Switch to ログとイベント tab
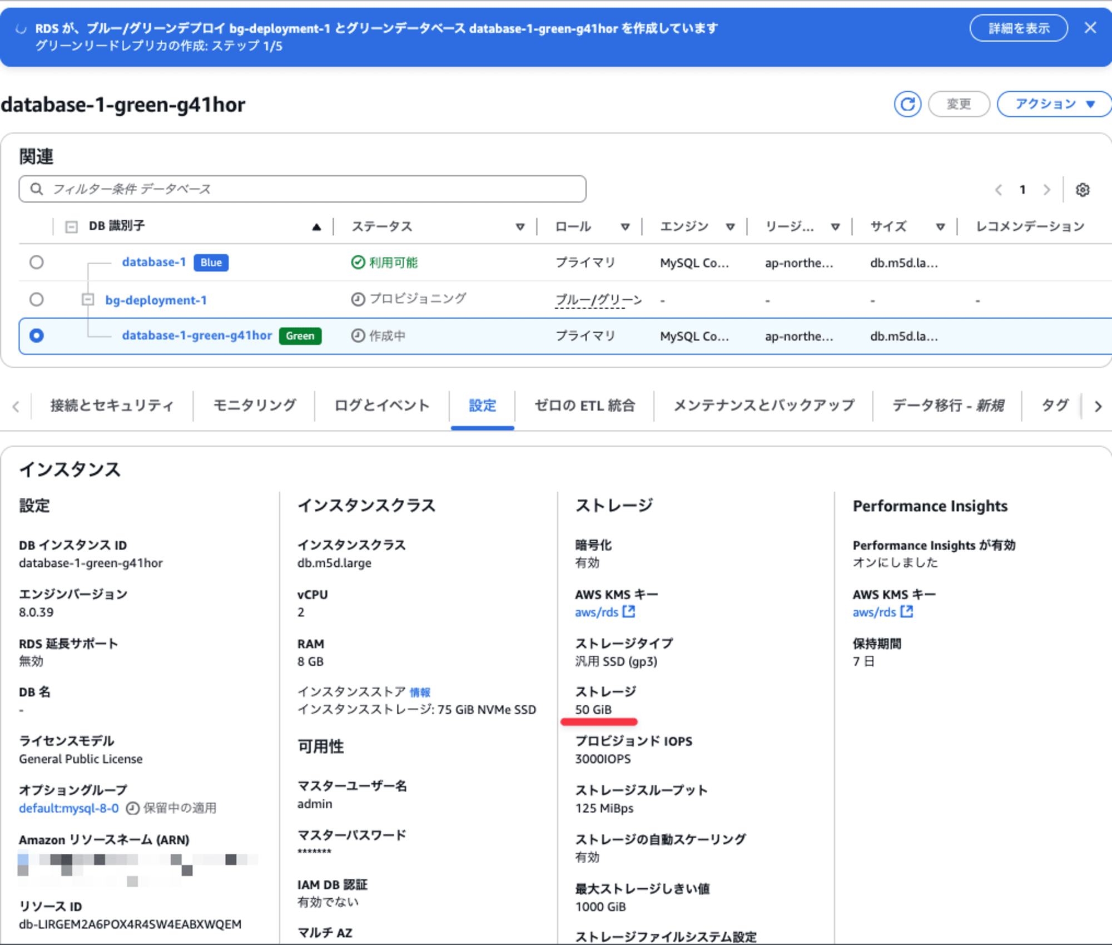The image size is (1112, 945). [x=382, y=405]
